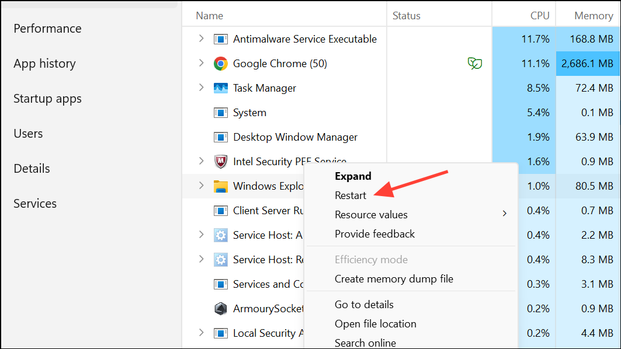
Task: Select Provide feedback in the context menu
Action: [374, 234]
